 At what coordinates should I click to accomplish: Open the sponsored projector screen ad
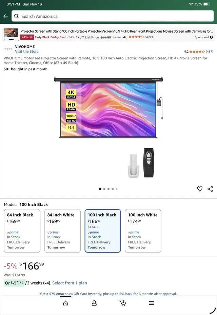click(x=108, y=34)
